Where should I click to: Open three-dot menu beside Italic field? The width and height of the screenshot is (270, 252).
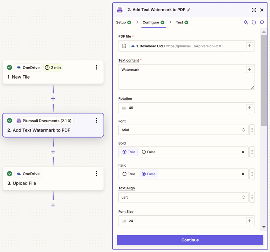[252, 174]
